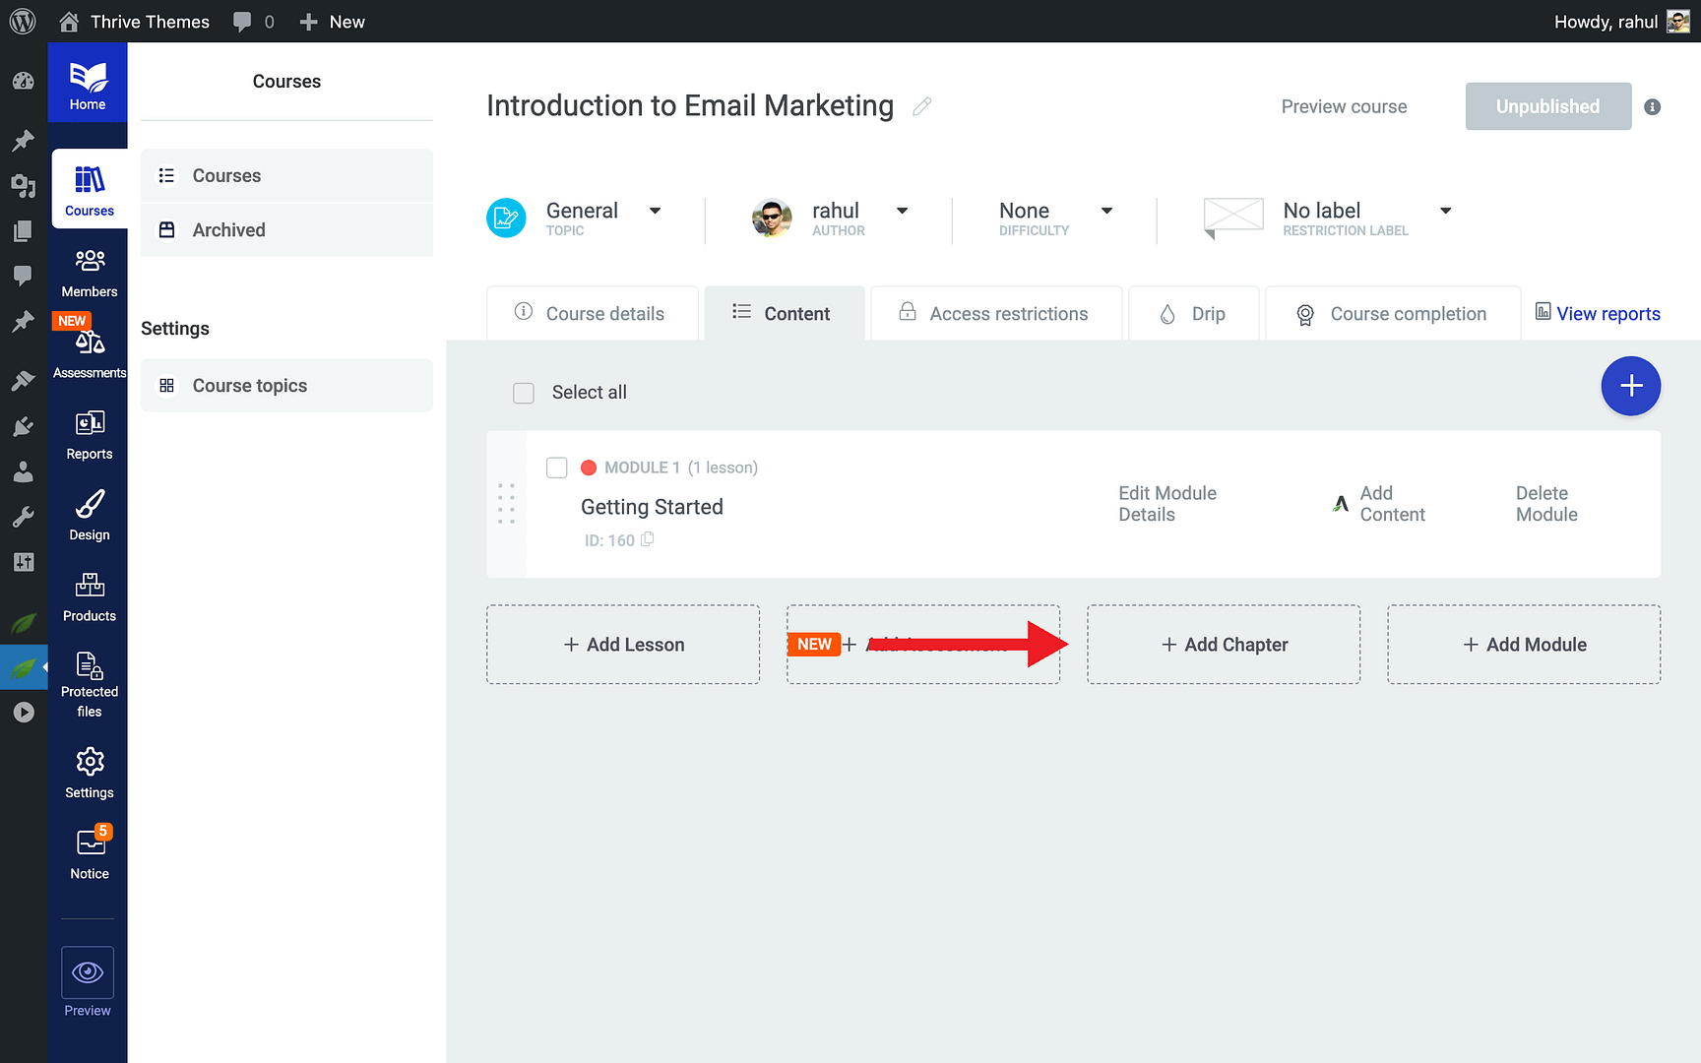Click the Add Chapter button
This screenshot has height=1063, width=1701.
pyautogui.click(x=1223, y=645)
